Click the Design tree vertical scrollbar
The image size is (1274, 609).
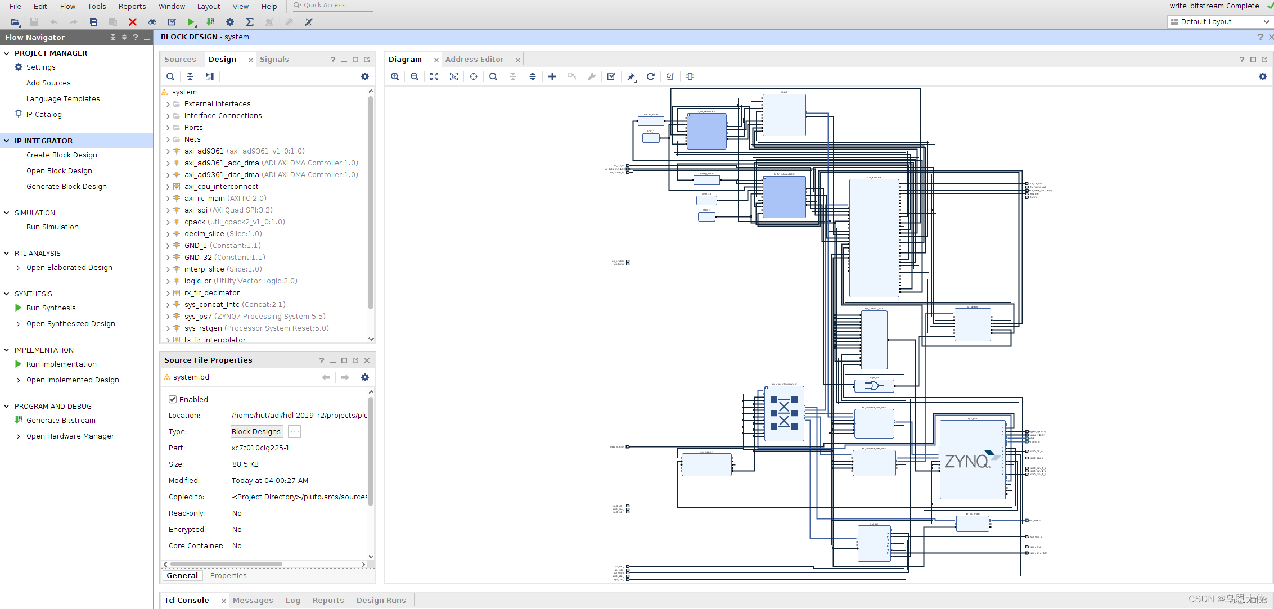[x=371, y=202]
